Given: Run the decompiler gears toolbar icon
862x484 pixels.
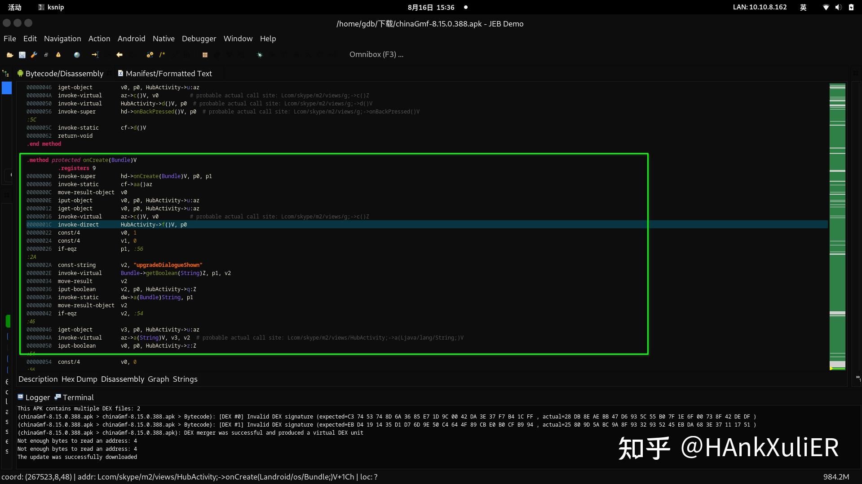Looking at the screenshot, I should coord(150,54).
